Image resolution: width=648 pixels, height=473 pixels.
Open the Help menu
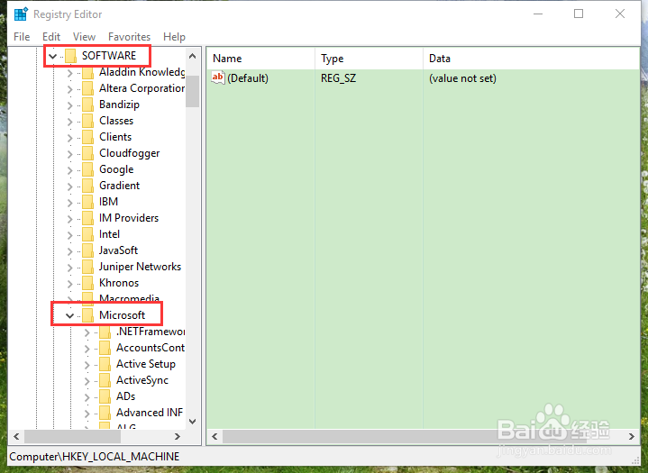pyautogui.click(x=174, y=37)
